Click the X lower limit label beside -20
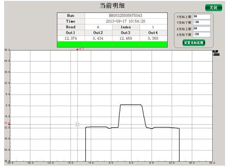The image size is (231, 167). (x=184, y=35)
